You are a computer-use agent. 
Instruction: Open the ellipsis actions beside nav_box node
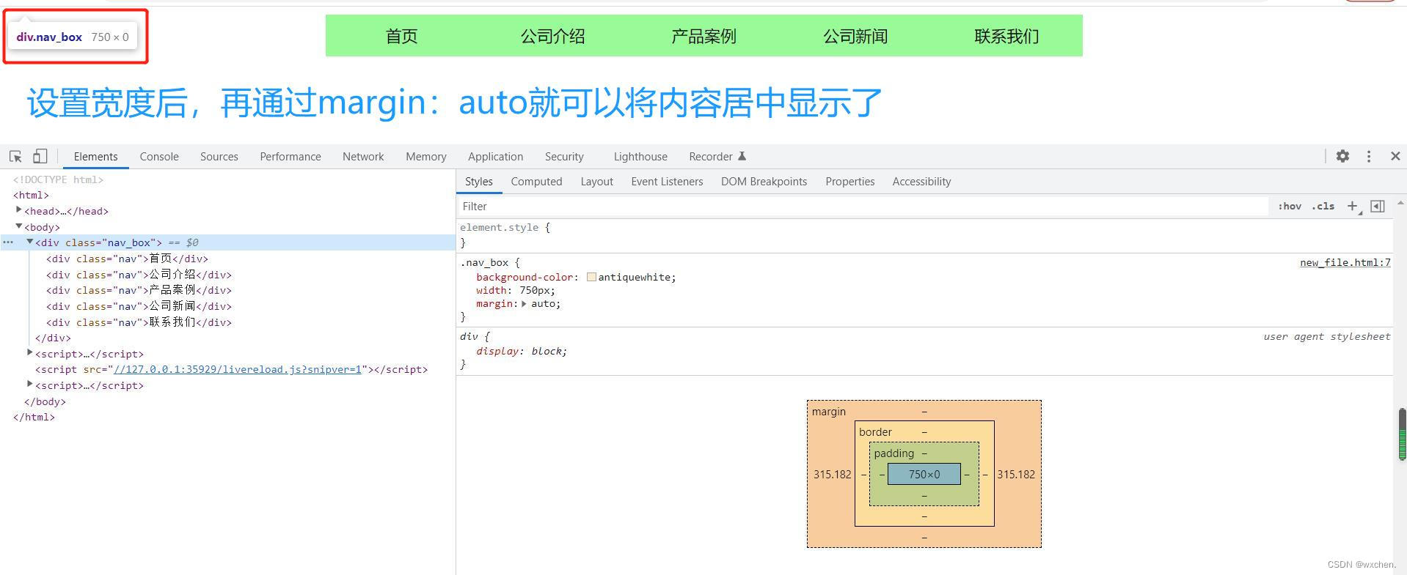[8, 242]
